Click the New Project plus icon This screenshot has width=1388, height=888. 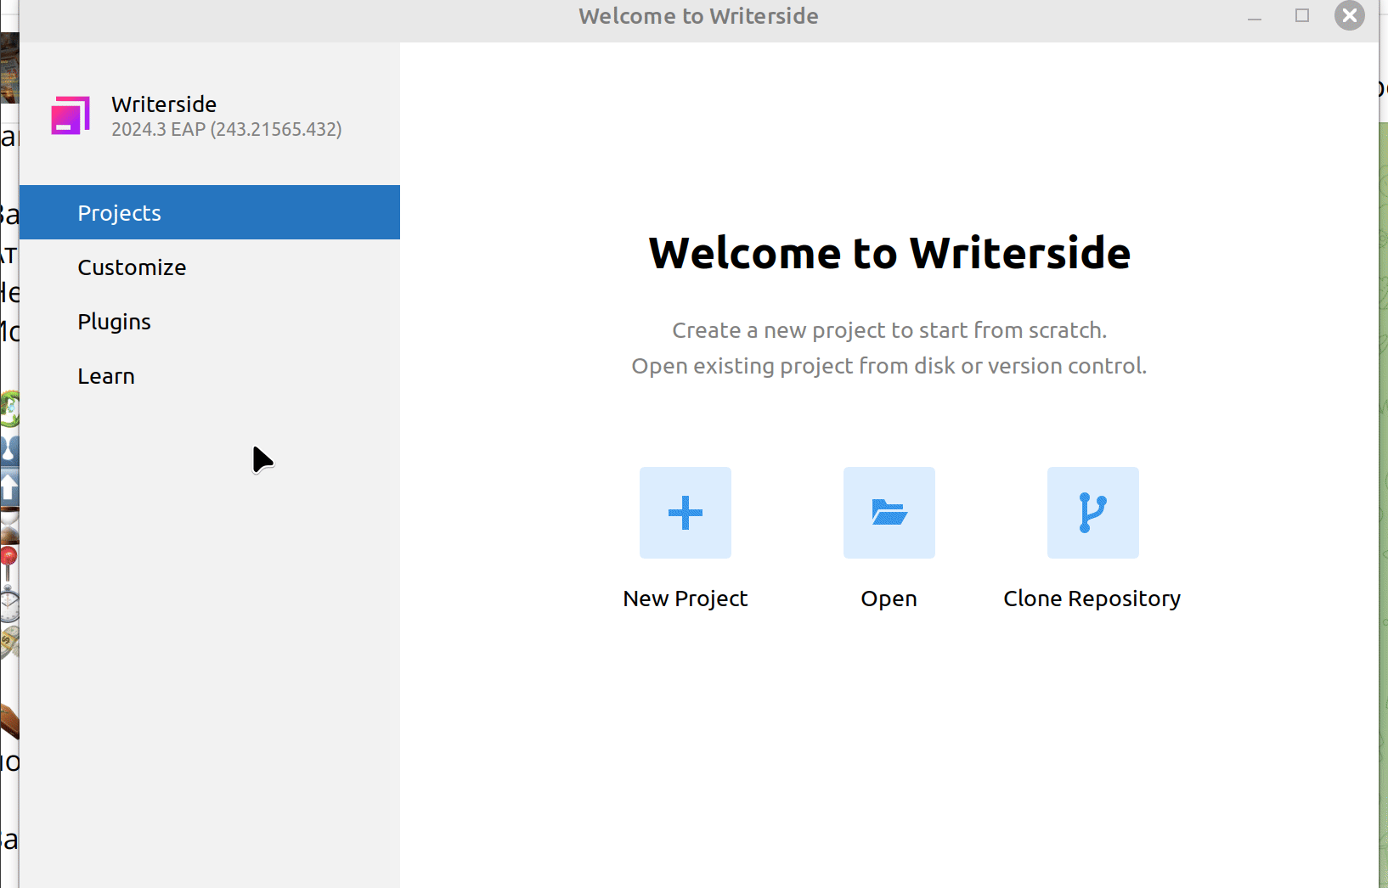click(685, 513)
